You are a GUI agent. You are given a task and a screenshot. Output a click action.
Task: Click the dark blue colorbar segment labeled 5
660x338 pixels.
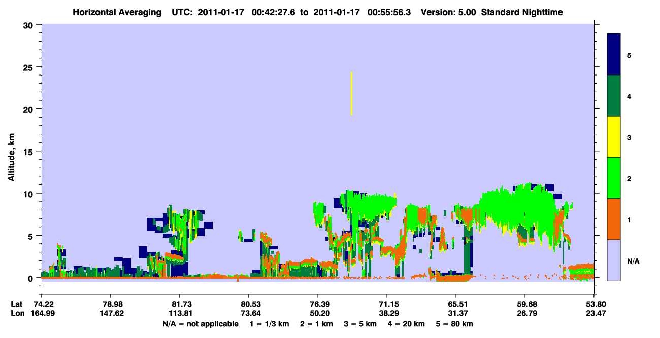click(x=614, y=55)
